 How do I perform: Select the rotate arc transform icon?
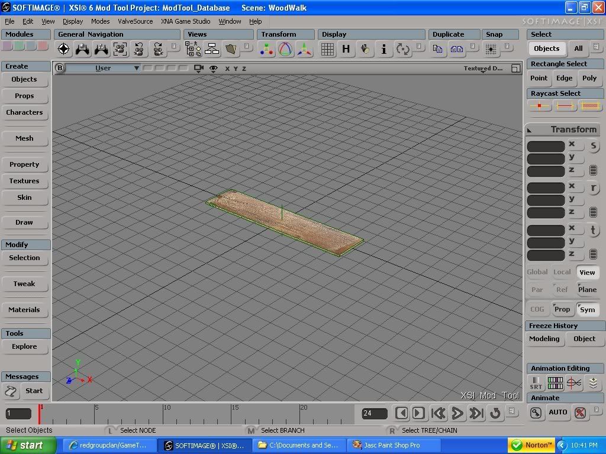[x=285, y=49]
